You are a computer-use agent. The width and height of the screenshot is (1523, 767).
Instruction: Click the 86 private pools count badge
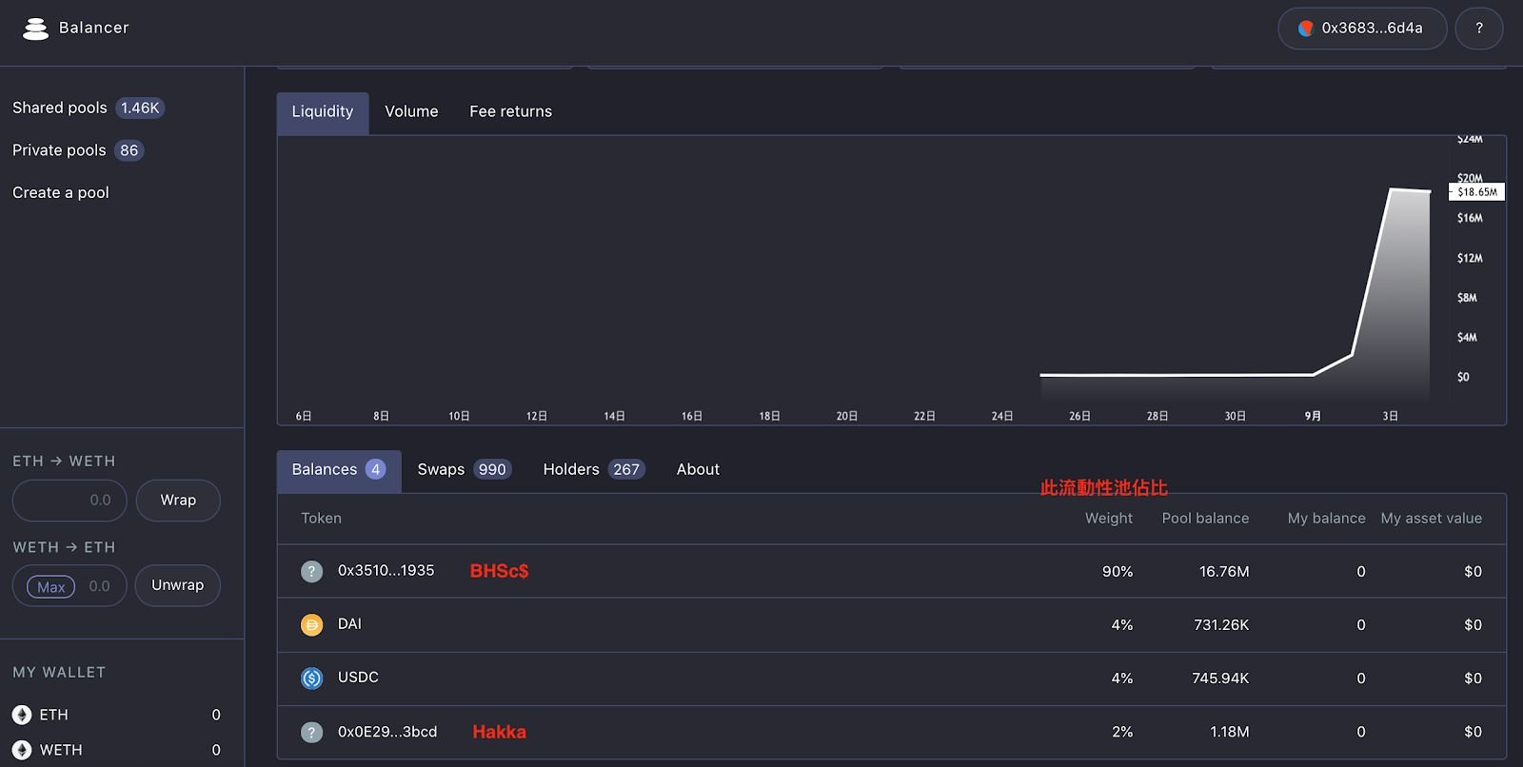(x=129, y=150)
